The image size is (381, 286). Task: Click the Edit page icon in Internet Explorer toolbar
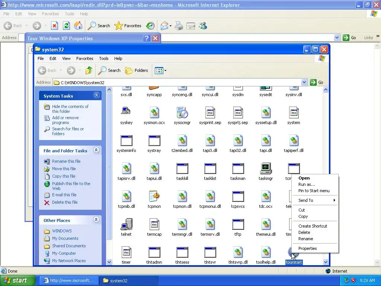(191, 26)
